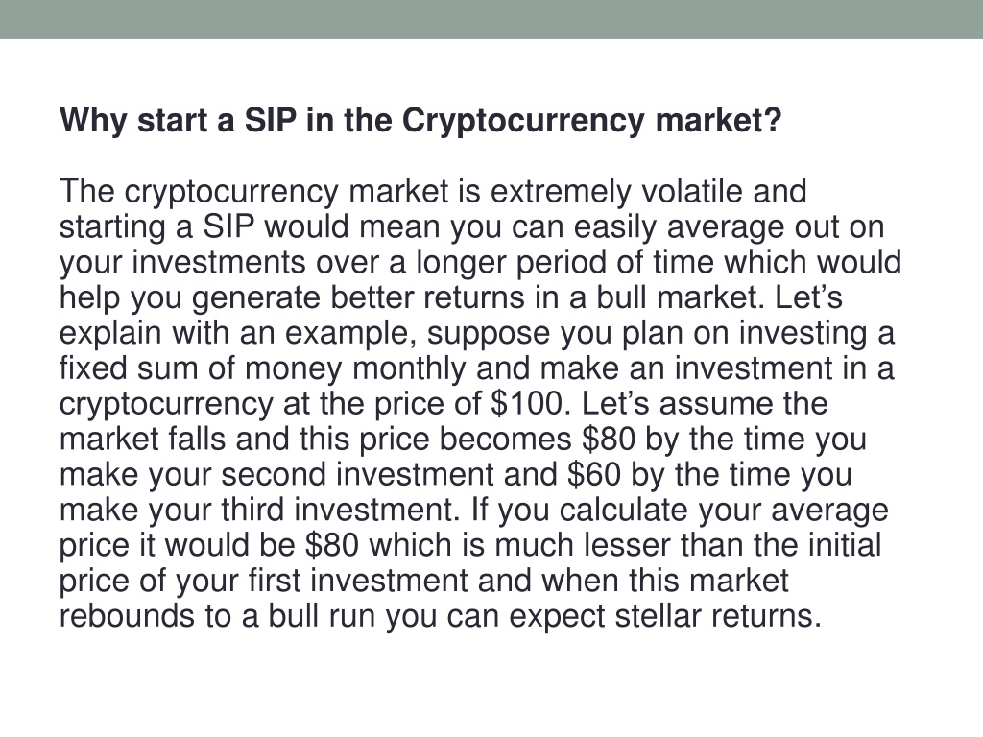Click the word "rebounds" in the last line
Image resolution: width=983 pixels, height=737 pixels.
(x=127, y=615)
